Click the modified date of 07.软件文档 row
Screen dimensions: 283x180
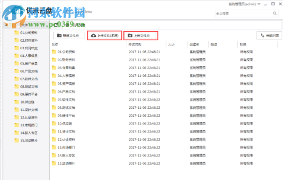point(144,100)
